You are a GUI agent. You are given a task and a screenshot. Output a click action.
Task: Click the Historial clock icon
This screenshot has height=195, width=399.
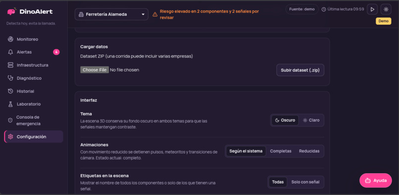(x=10, y=91)
